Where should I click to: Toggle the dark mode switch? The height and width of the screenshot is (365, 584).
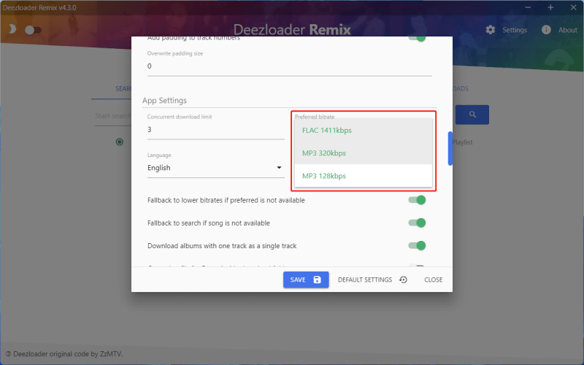click(33, 30)
